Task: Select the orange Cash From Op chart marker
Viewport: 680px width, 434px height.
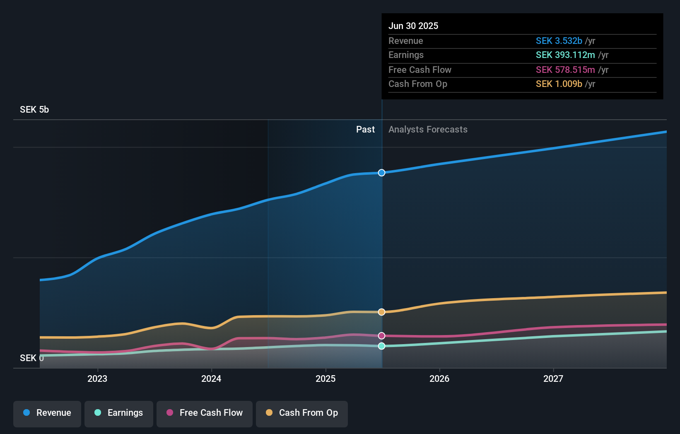Action: point(381,312)
